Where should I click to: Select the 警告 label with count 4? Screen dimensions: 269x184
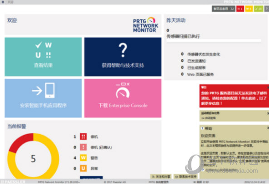tap(94, 158)
